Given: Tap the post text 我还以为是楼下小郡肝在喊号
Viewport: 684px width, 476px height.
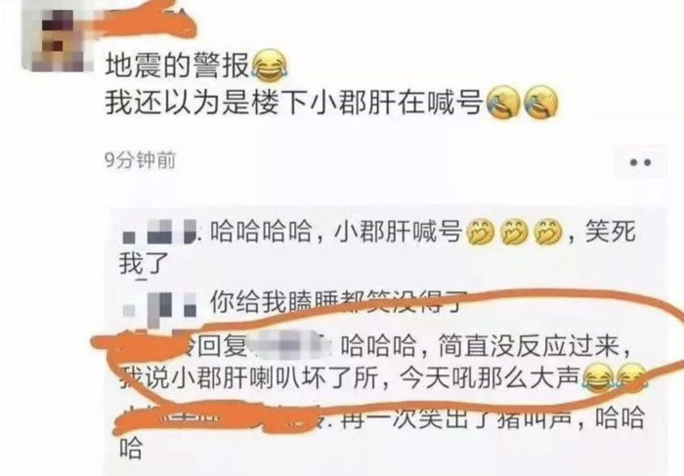Looking at the screenshot, I should click(x=294, y=103).
